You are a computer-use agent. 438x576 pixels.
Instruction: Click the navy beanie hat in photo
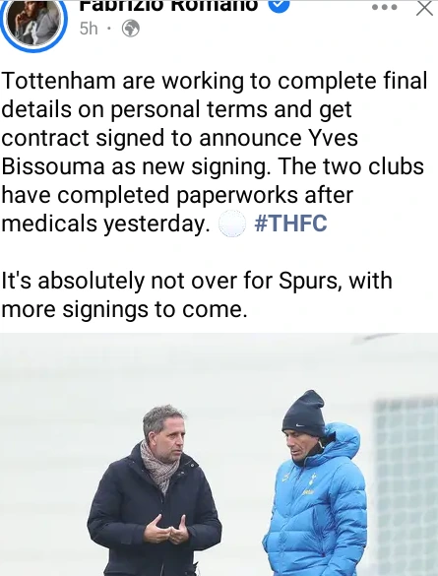coord(304,413)
